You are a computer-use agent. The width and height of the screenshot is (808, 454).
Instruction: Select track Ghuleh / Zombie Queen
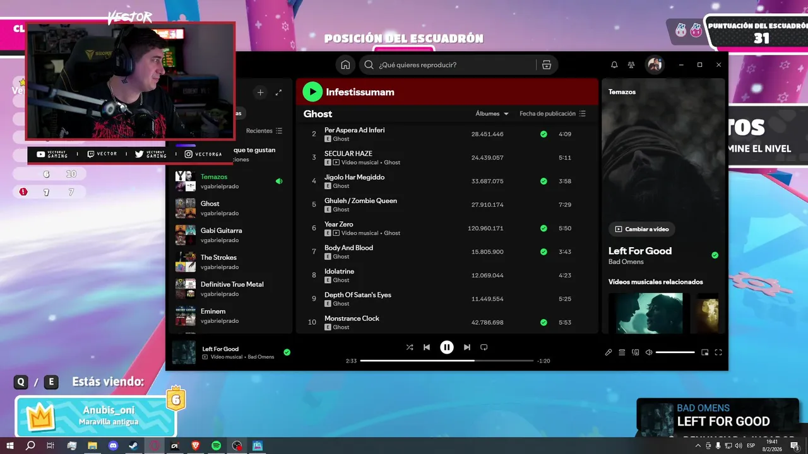[446, 205]
